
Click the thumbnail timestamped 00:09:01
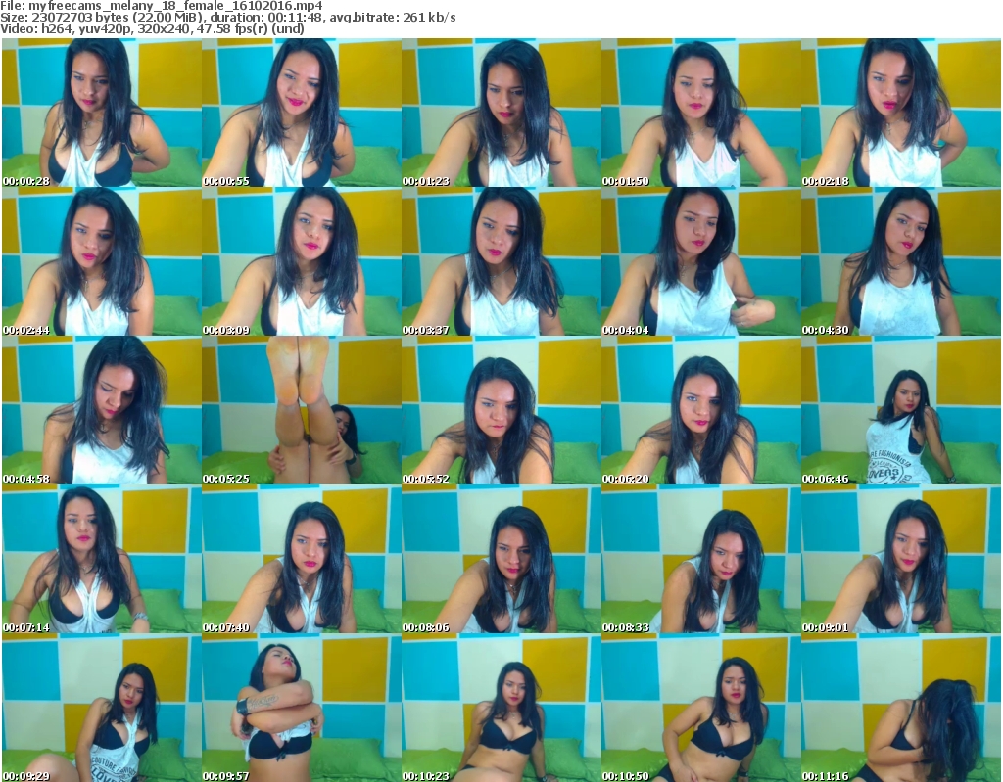click(x=900, y=561)
